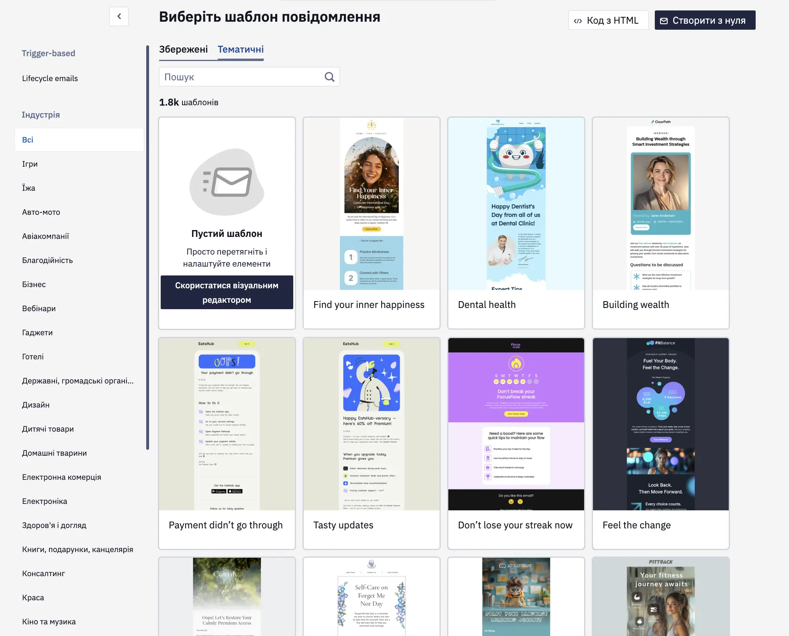
Task: Click the envelope icon in Створити з нуля
Action: [x=664, y=21]
